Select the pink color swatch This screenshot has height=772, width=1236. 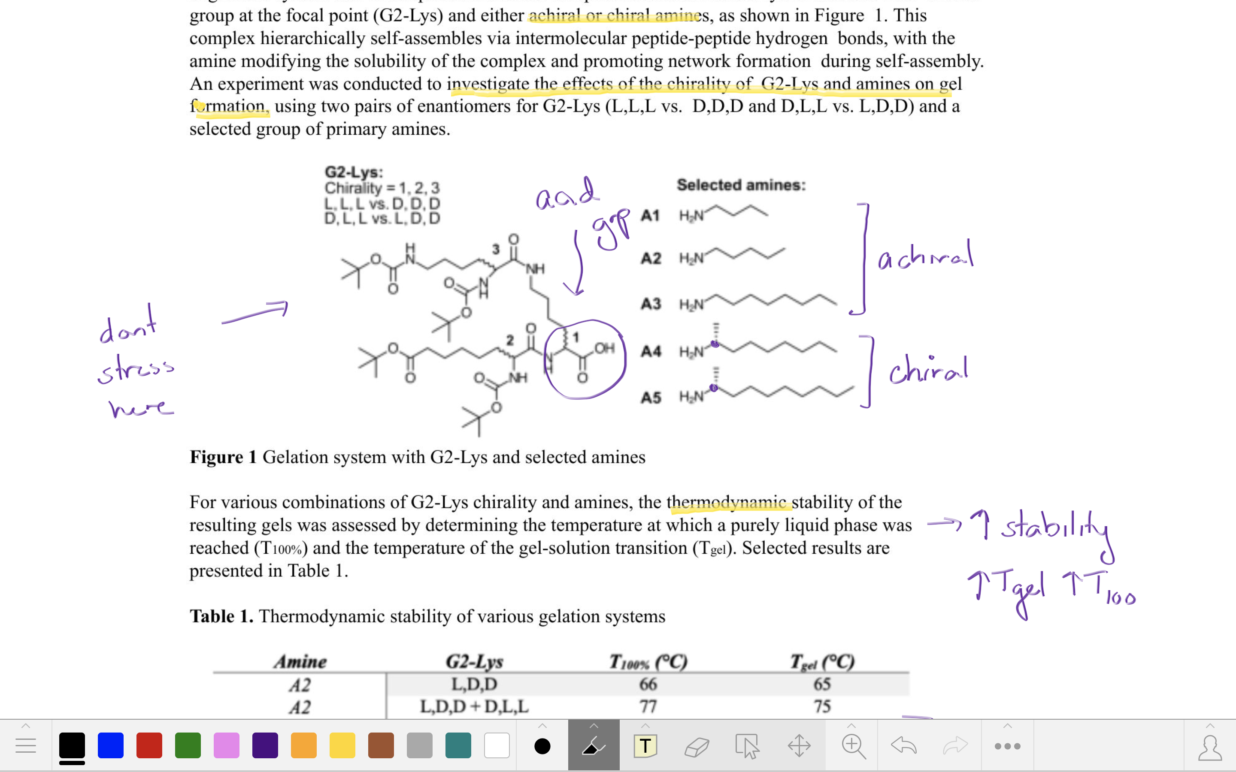tap(226, 745)
